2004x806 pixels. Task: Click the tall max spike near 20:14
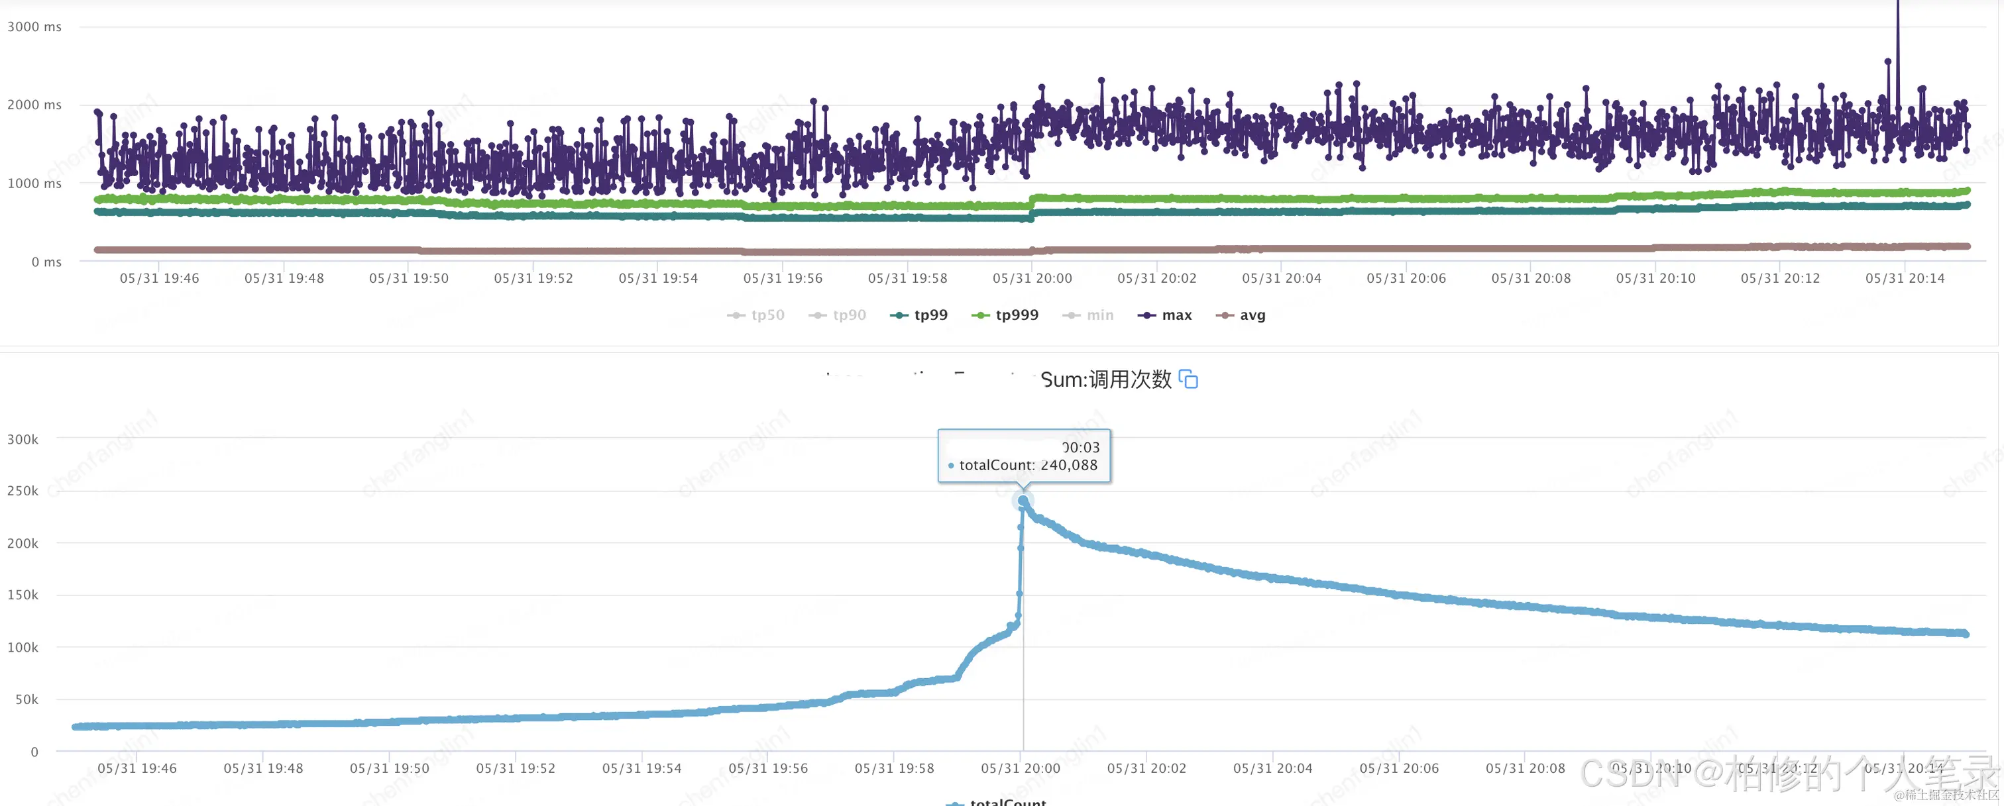1897,31
